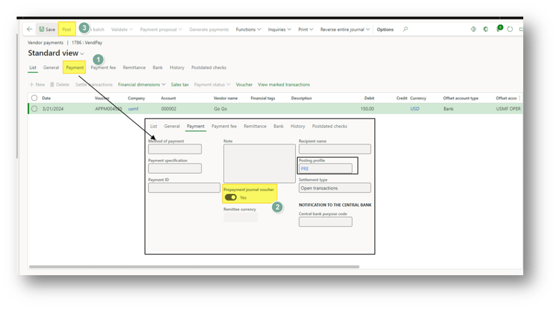Expand the Functions dropdown menu
Viewport: 557px width, 309px height.
pos(248,29)
